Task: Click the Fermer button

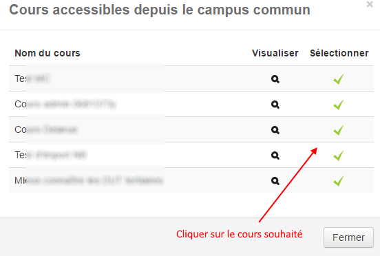Action: pos(348,237)
